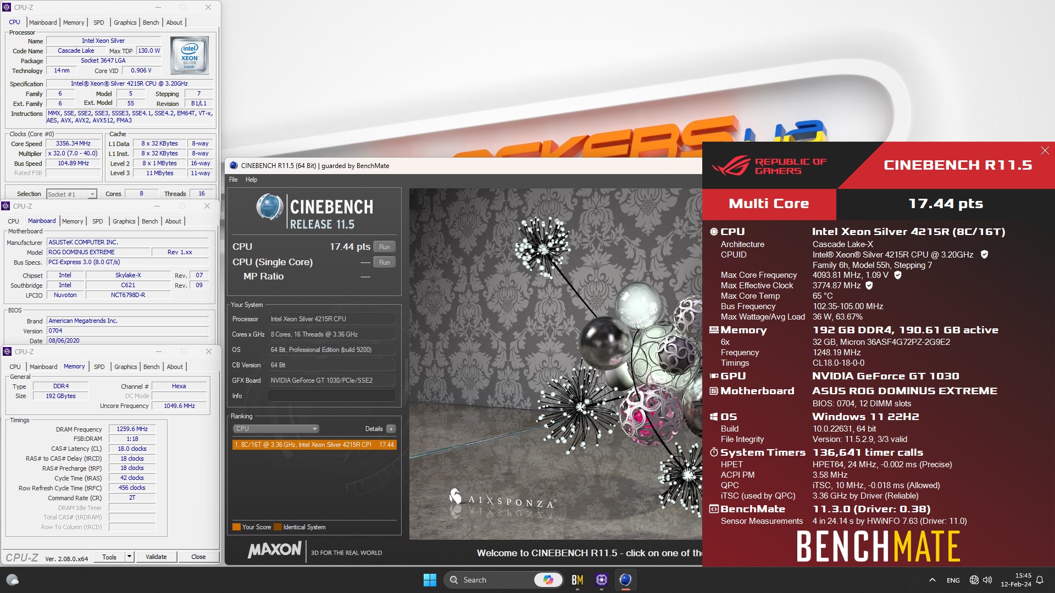Run the CPU Single Core benchmark
1055x593 pixels.
point(384,262)
